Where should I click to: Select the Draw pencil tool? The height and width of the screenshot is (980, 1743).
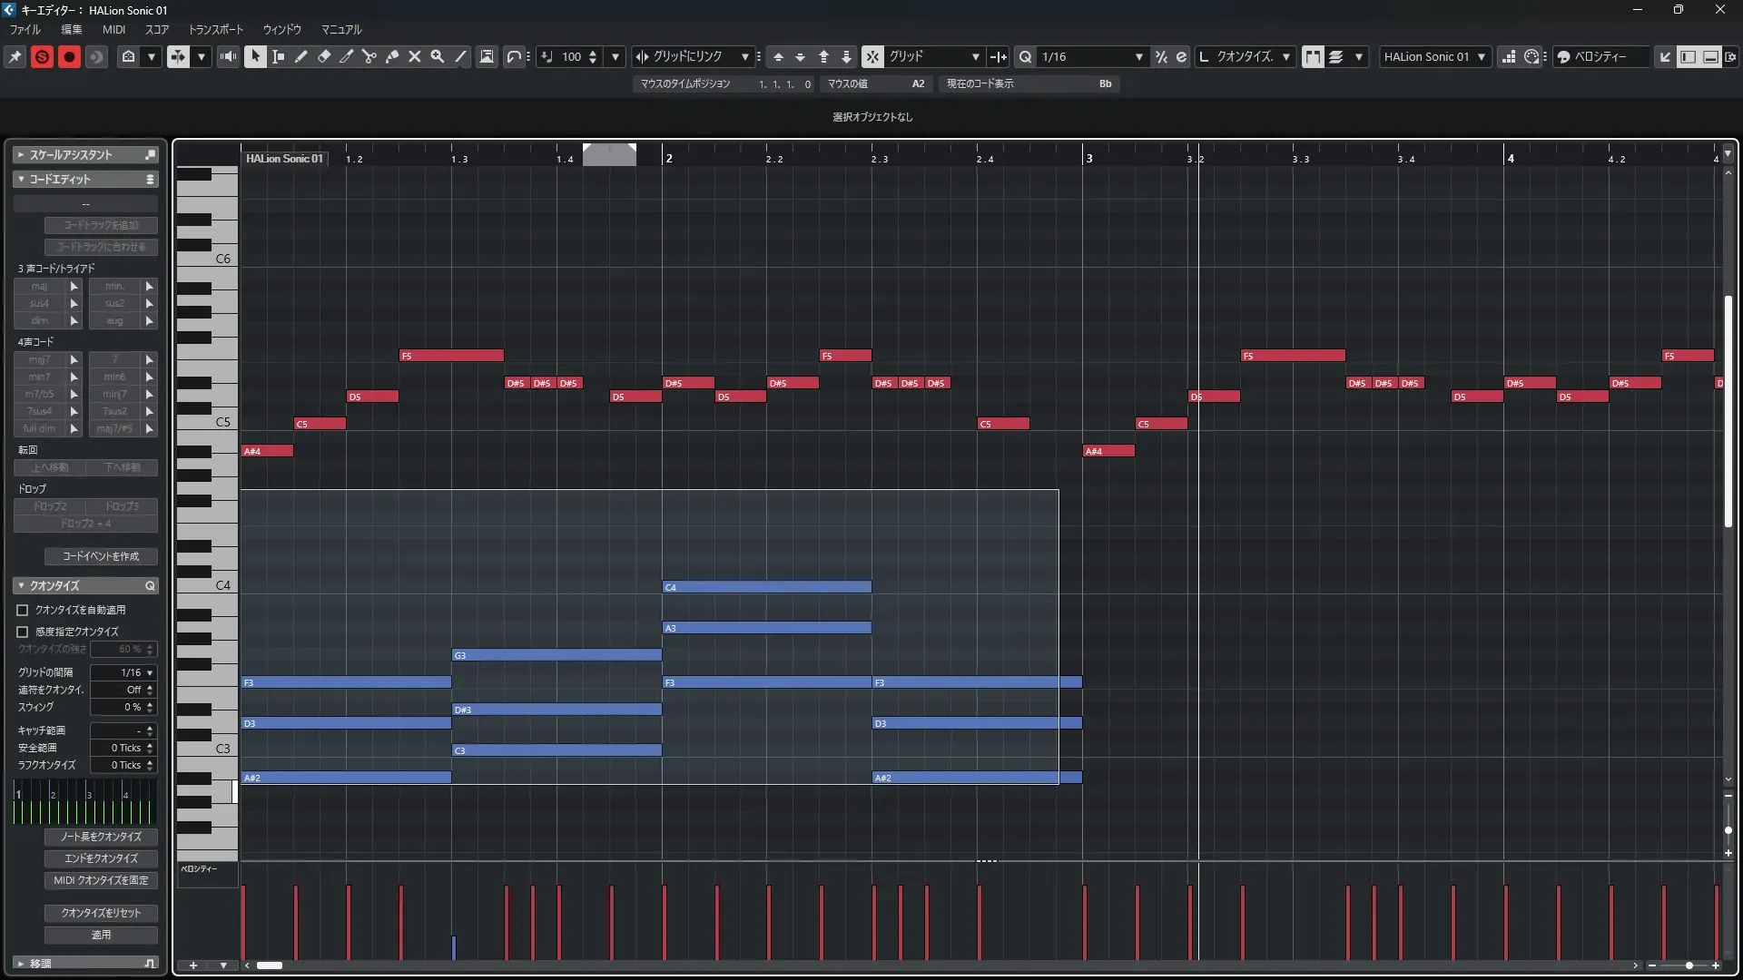[301, 56]
